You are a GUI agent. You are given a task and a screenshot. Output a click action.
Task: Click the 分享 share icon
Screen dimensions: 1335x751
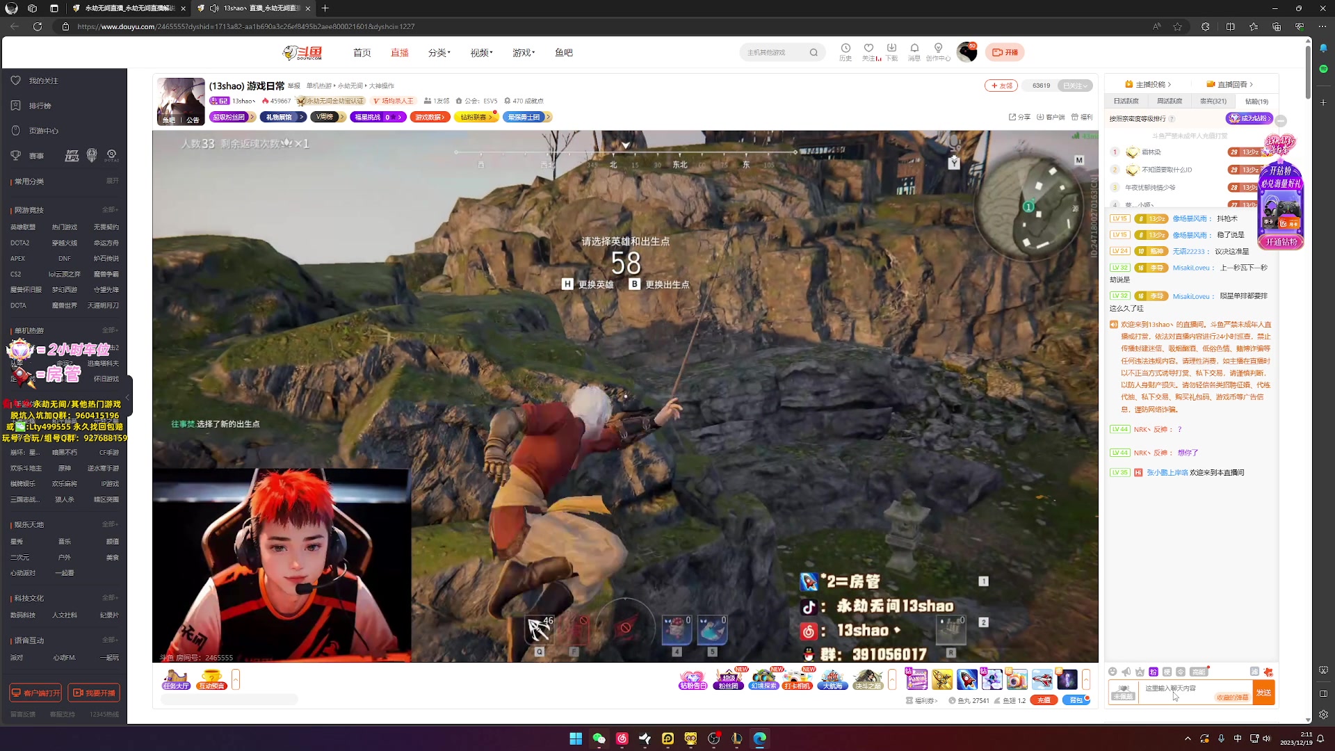(x=1019, y=117)
